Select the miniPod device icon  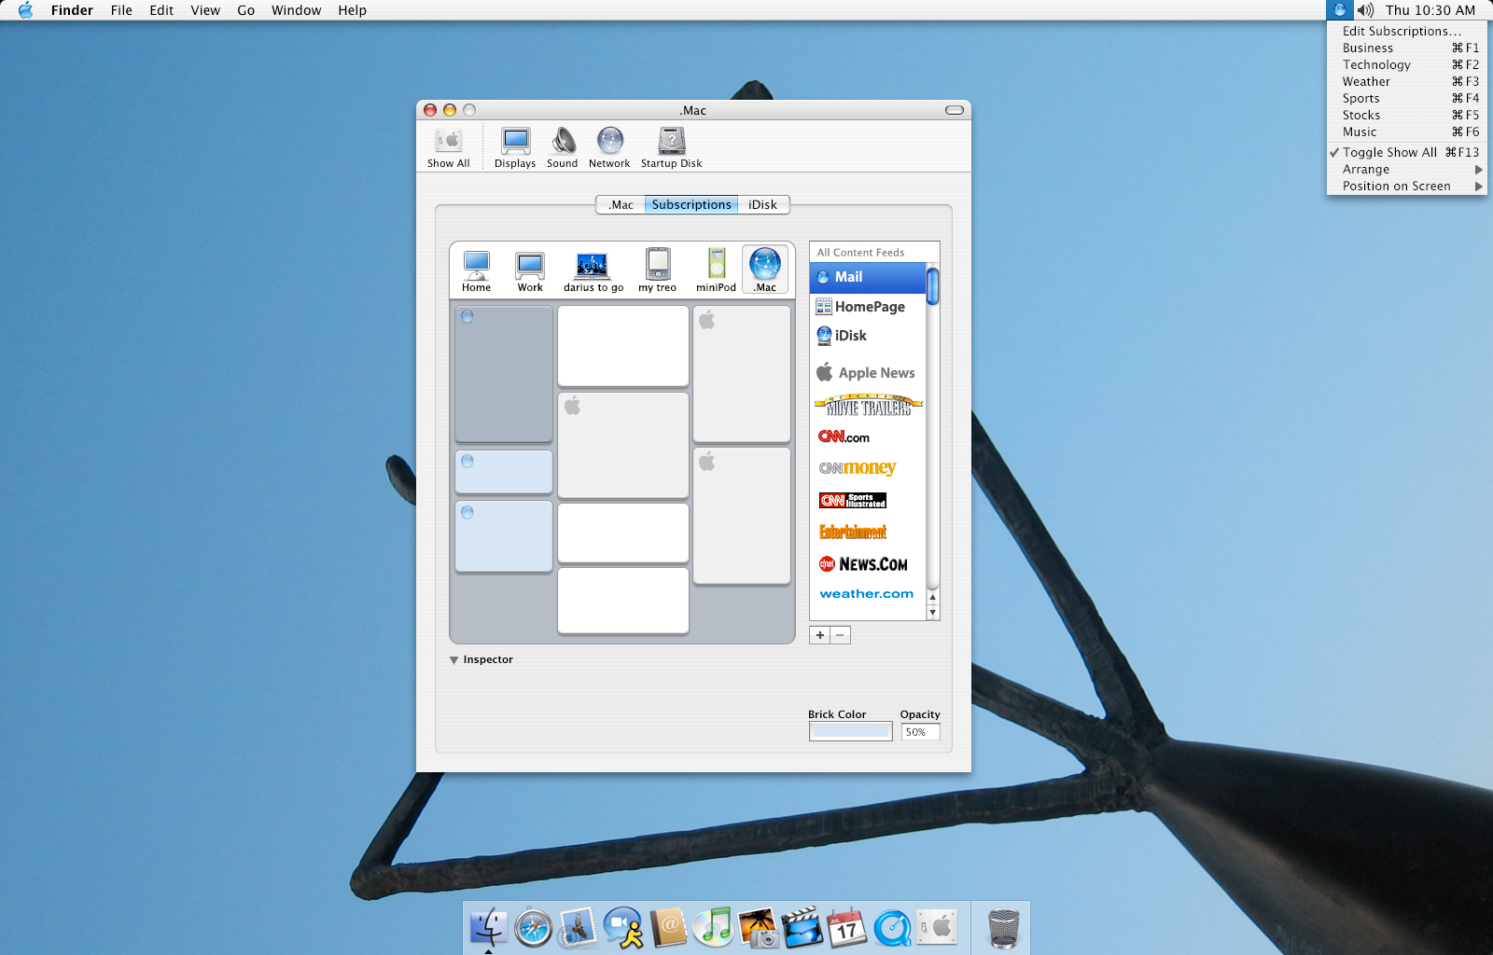(715, 269)
